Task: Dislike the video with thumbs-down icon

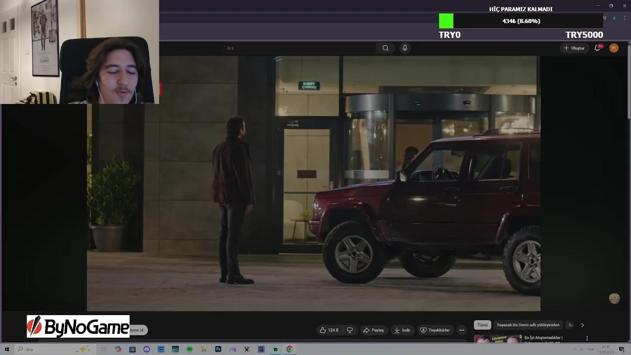Action: [350, 330]
